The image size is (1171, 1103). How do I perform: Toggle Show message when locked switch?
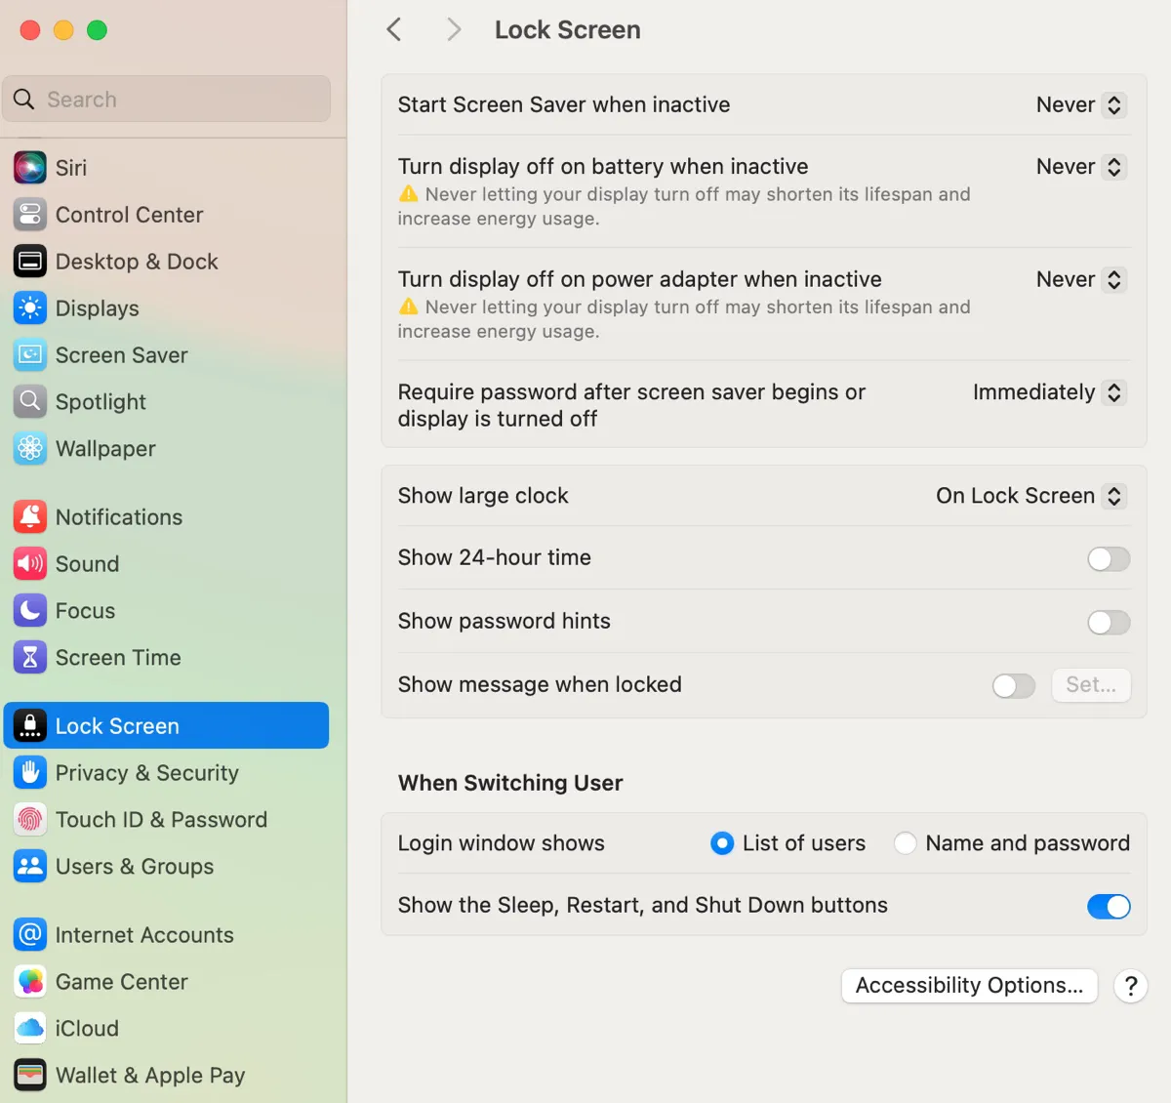tap(1014, 686)
